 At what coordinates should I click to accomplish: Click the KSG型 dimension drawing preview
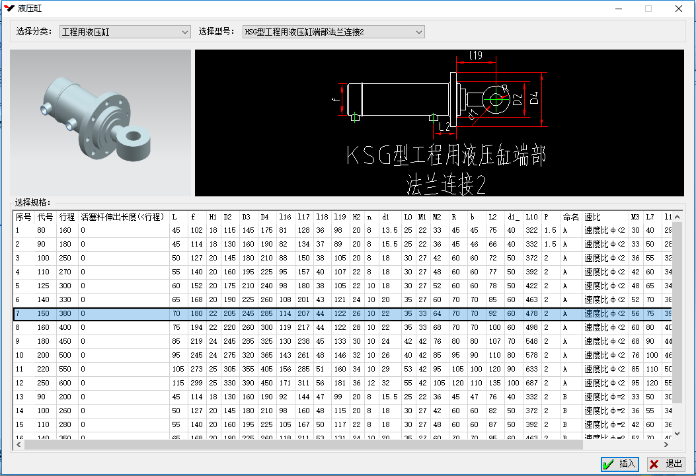pos(440,123)
